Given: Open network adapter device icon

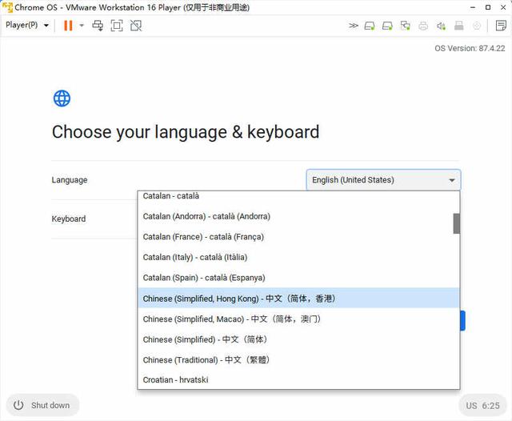Looking at the screenshot, I should click(x=406, y=26).
